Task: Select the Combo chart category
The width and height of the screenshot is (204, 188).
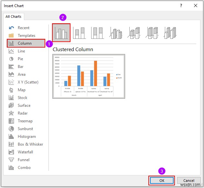Action: [26, 168]
